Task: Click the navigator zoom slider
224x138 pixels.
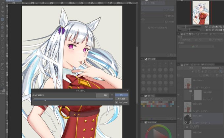Action: tap(189, 27)
